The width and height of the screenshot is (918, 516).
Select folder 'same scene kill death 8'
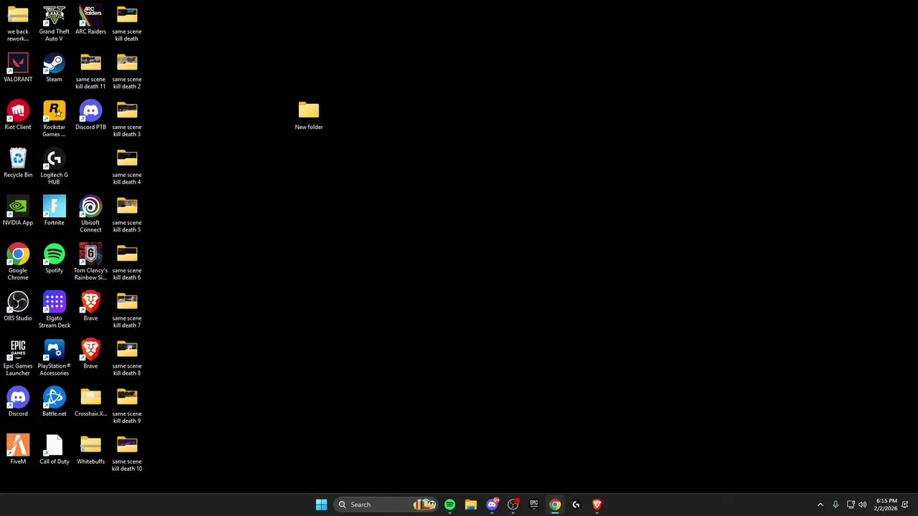point(127,358)
